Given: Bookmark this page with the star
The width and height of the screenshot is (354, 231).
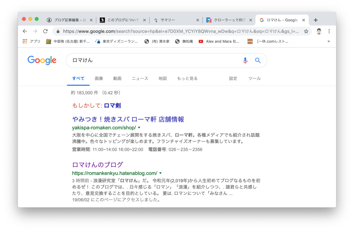Looking at the screenshot, I should pos(306,31).
